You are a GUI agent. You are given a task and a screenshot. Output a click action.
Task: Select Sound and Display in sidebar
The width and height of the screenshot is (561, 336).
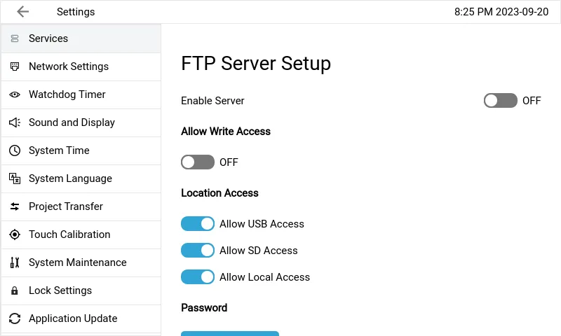point(72,122)
